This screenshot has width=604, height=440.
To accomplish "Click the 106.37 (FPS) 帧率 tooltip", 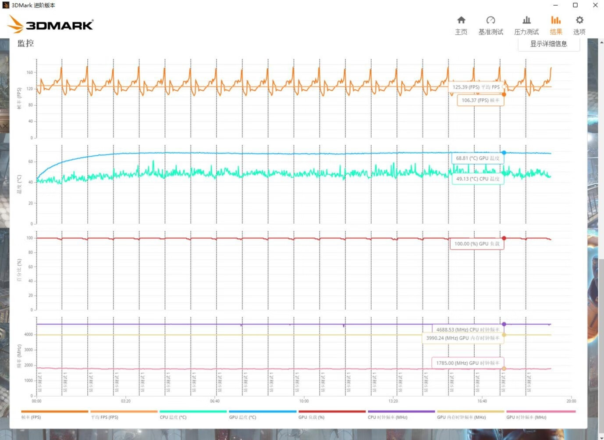I will 480,100.
